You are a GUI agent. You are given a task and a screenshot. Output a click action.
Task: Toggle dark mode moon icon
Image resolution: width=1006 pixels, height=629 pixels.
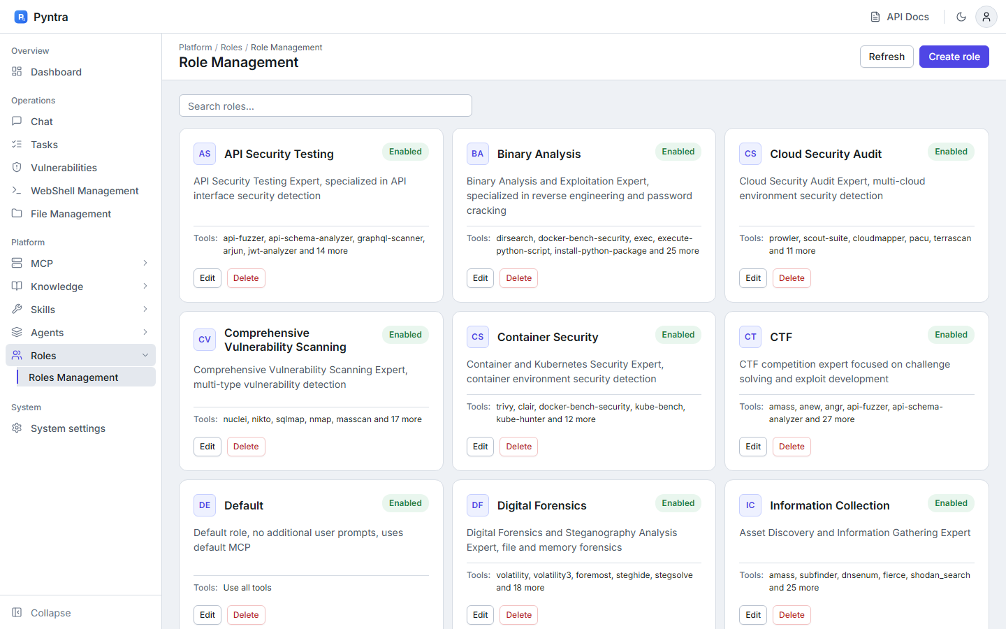point(961,17)
